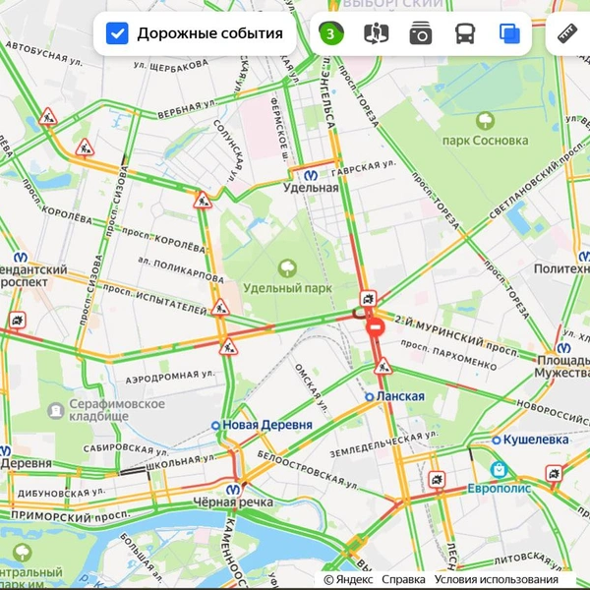Screen dimensions: 590x590
Task: Uncheck the Дорожные события checkbox
Action: click(117, 33)
